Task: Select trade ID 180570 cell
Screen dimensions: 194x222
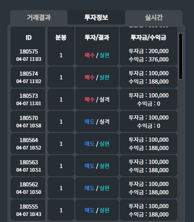Action: coord(28,122)
